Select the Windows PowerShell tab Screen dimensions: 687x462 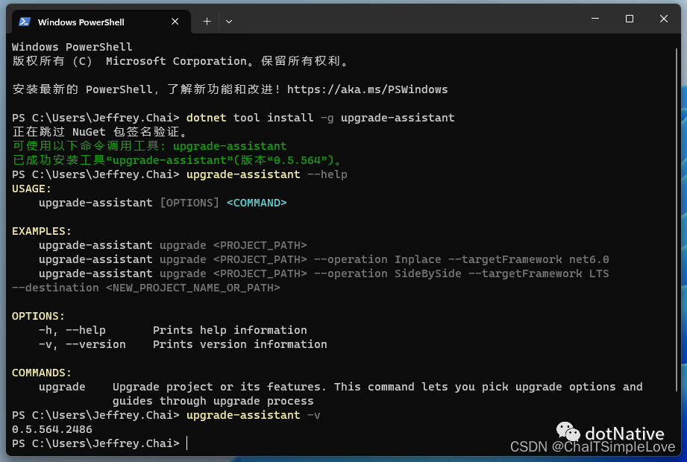click(101, 22)
